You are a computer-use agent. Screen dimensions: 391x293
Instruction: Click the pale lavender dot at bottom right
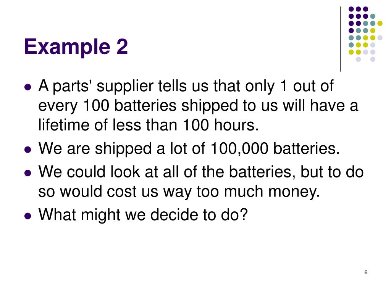(x=373, y=59)
